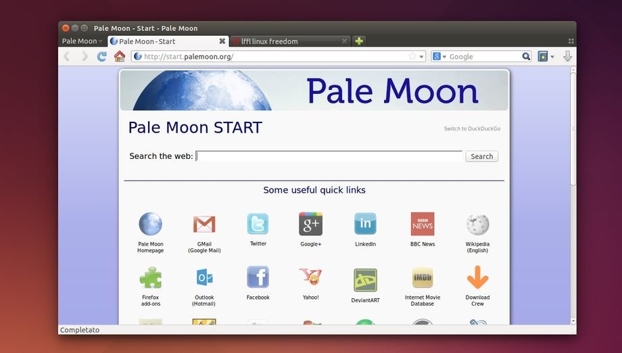Close the lffl linux freedom tab
Screen dimensions: 622x353
point(344,41)
